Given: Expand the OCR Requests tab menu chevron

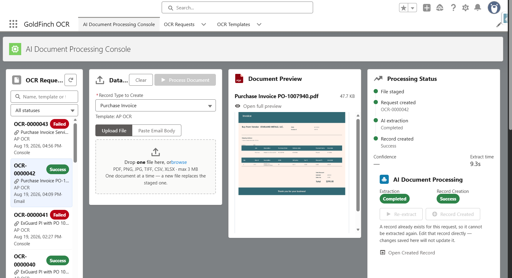Looking at the screenshot, I should [204, 24].
